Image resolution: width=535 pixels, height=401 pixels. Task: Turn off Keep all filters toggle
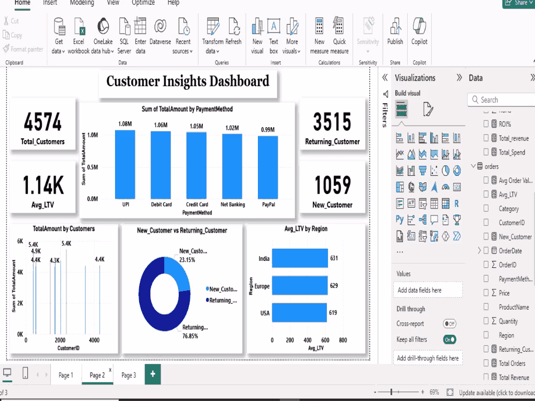tap(449, 340)
